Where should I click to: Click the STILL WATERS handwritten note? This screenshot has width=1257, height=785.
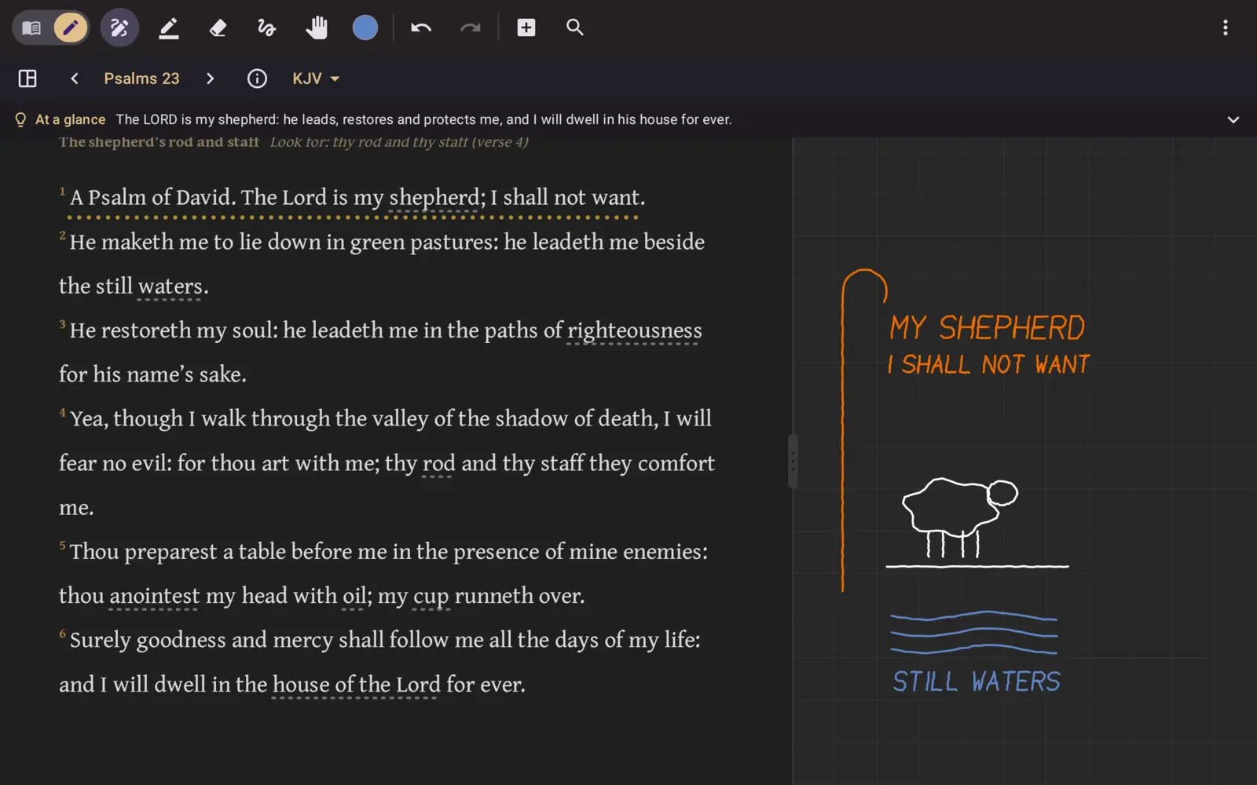point(977,681)
